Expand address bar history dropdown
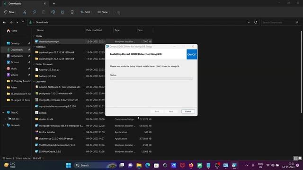Viewport: 303px width, 170px height. point(249,22)
